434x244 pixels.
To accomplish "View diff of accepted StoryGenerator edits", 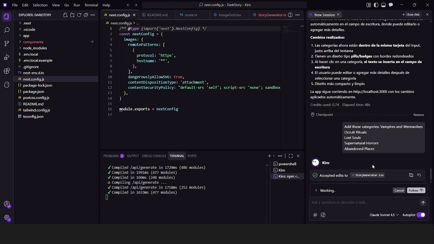I will (411, 175).
